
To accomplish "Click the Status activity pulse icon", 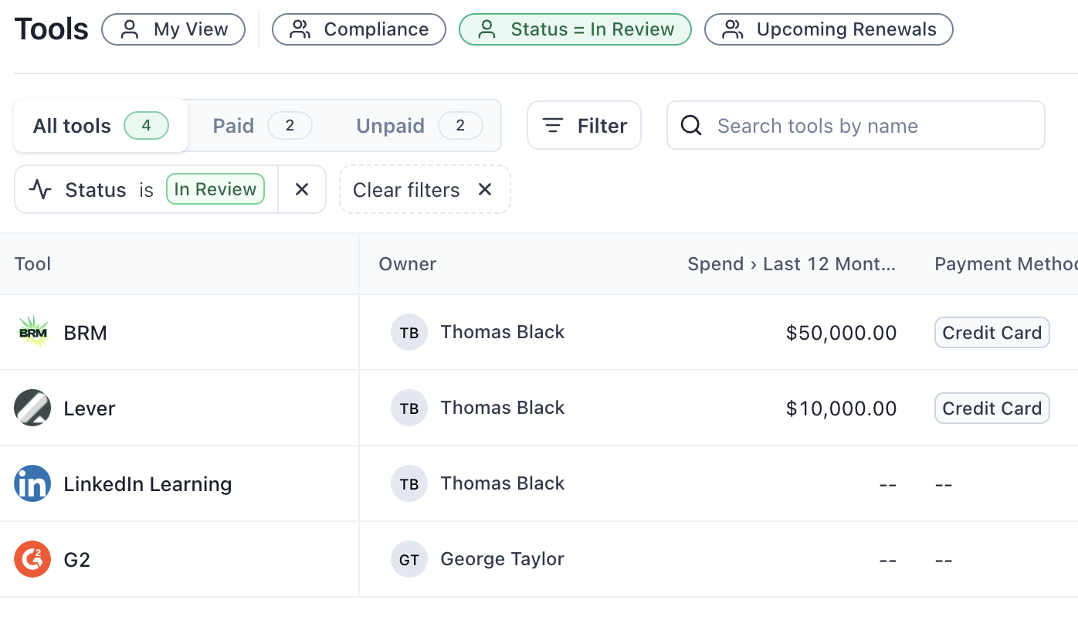I will click(40, 190).
